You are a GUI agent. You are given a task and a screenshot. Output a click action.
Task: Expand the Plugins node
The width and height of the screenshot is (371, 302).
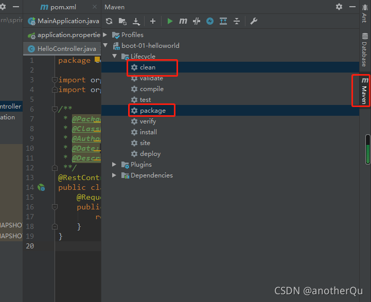[114, 164]
